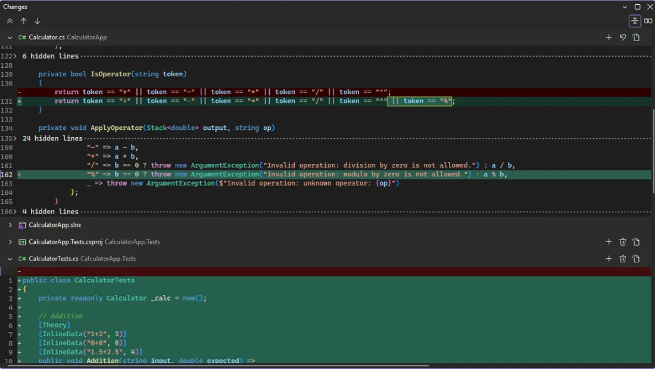Delete CalculatorApp.Tests.csproj with the trash icon
655x369 pixels.
[622, 242]
